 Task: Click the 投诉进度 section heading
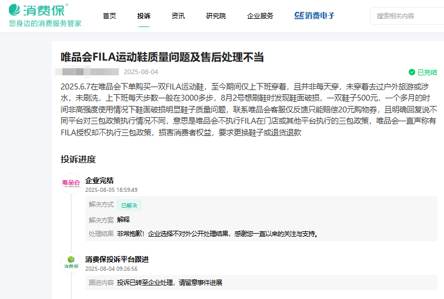[x=78, y=160]
